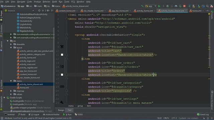This screenshot has height=120, width=214.
Task: Open the Refactor menu
Action: coord(46,2)
